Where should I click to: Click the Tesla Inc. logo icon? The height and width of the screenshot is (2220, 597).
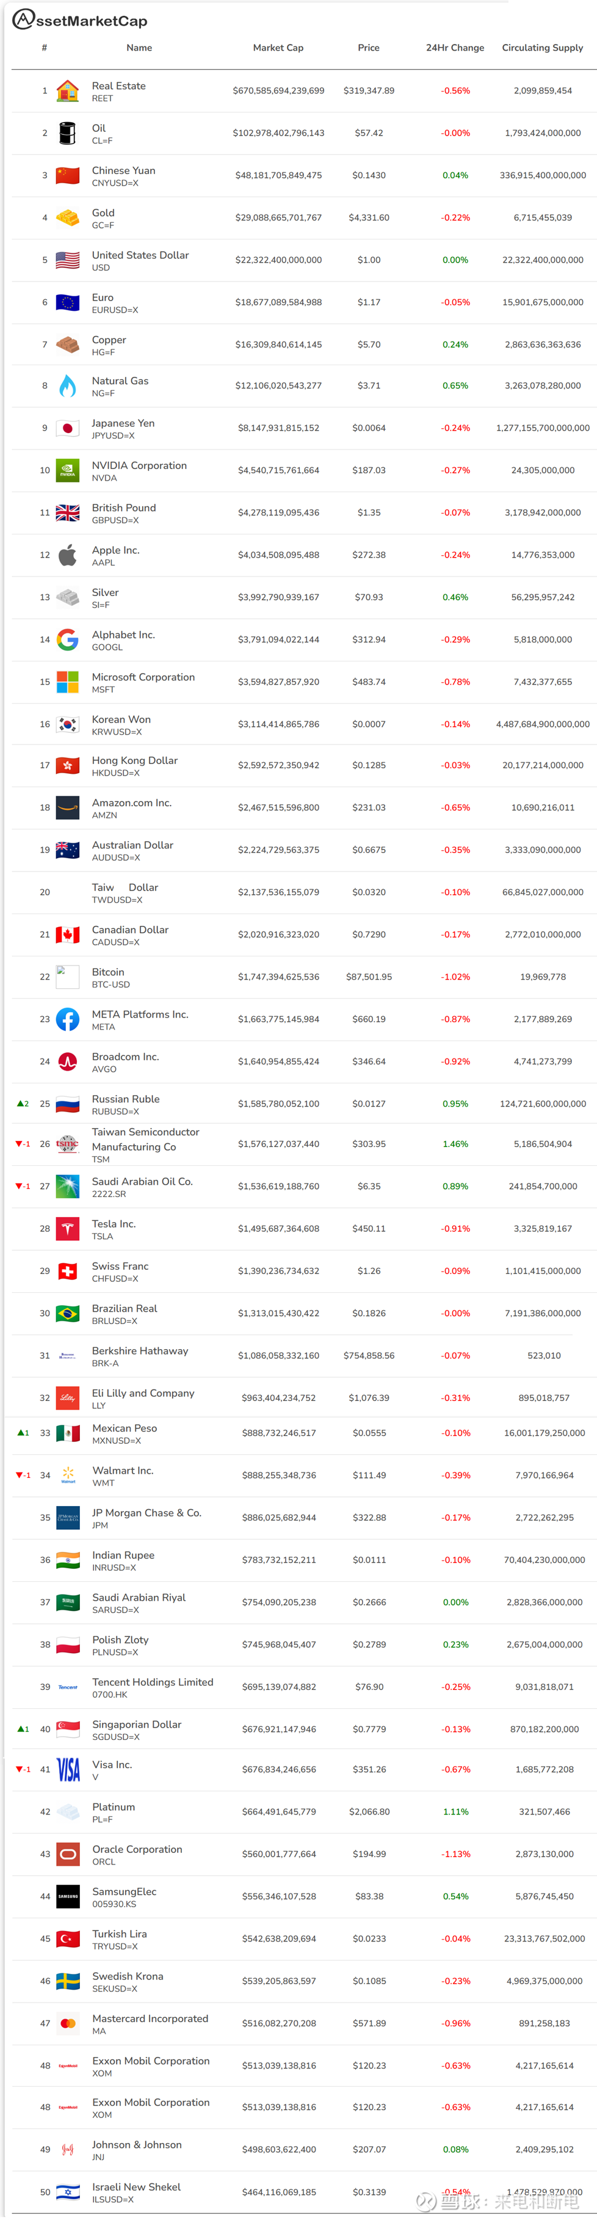pyautogui.click(x=67, y=1229)
